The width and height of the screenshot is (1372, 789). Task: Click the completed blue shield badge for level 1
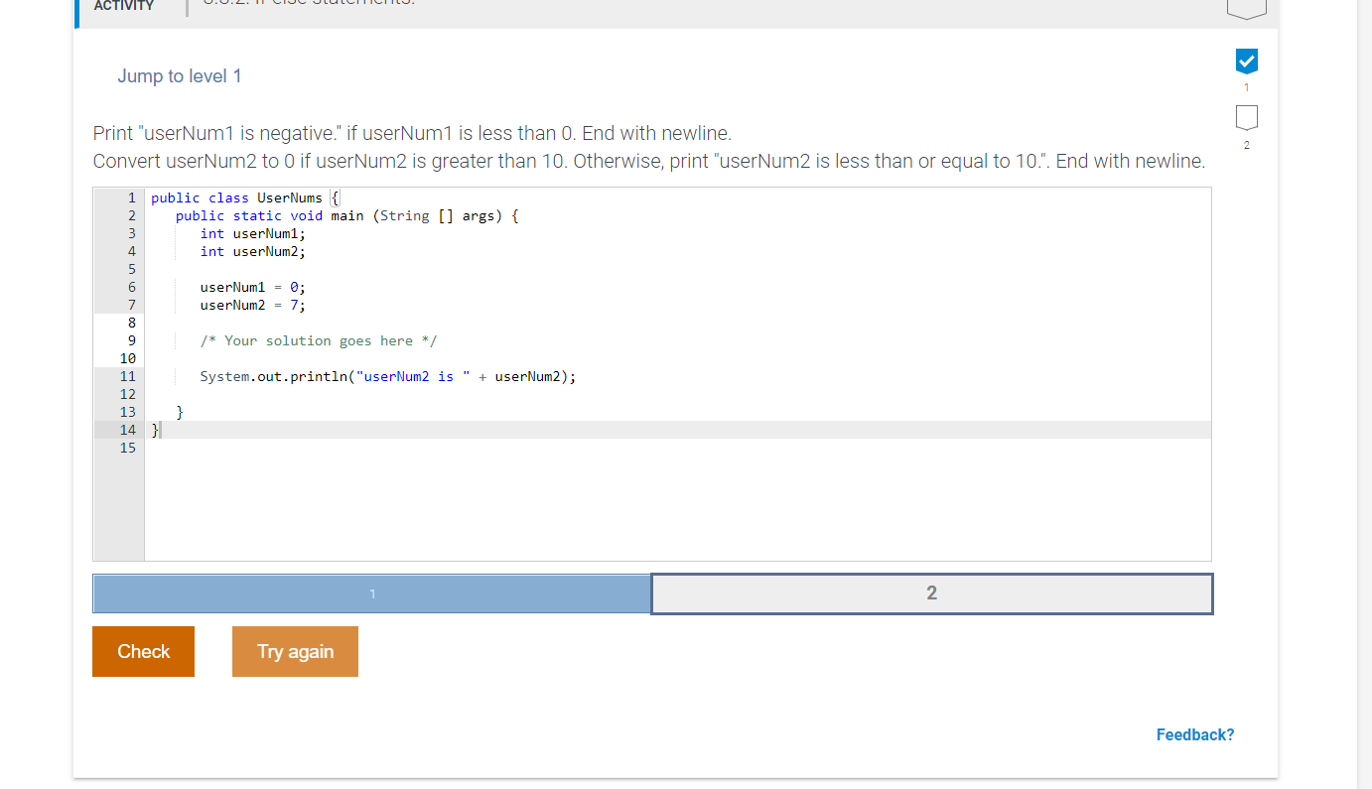pyautogui.click(x=1246, y=62)
